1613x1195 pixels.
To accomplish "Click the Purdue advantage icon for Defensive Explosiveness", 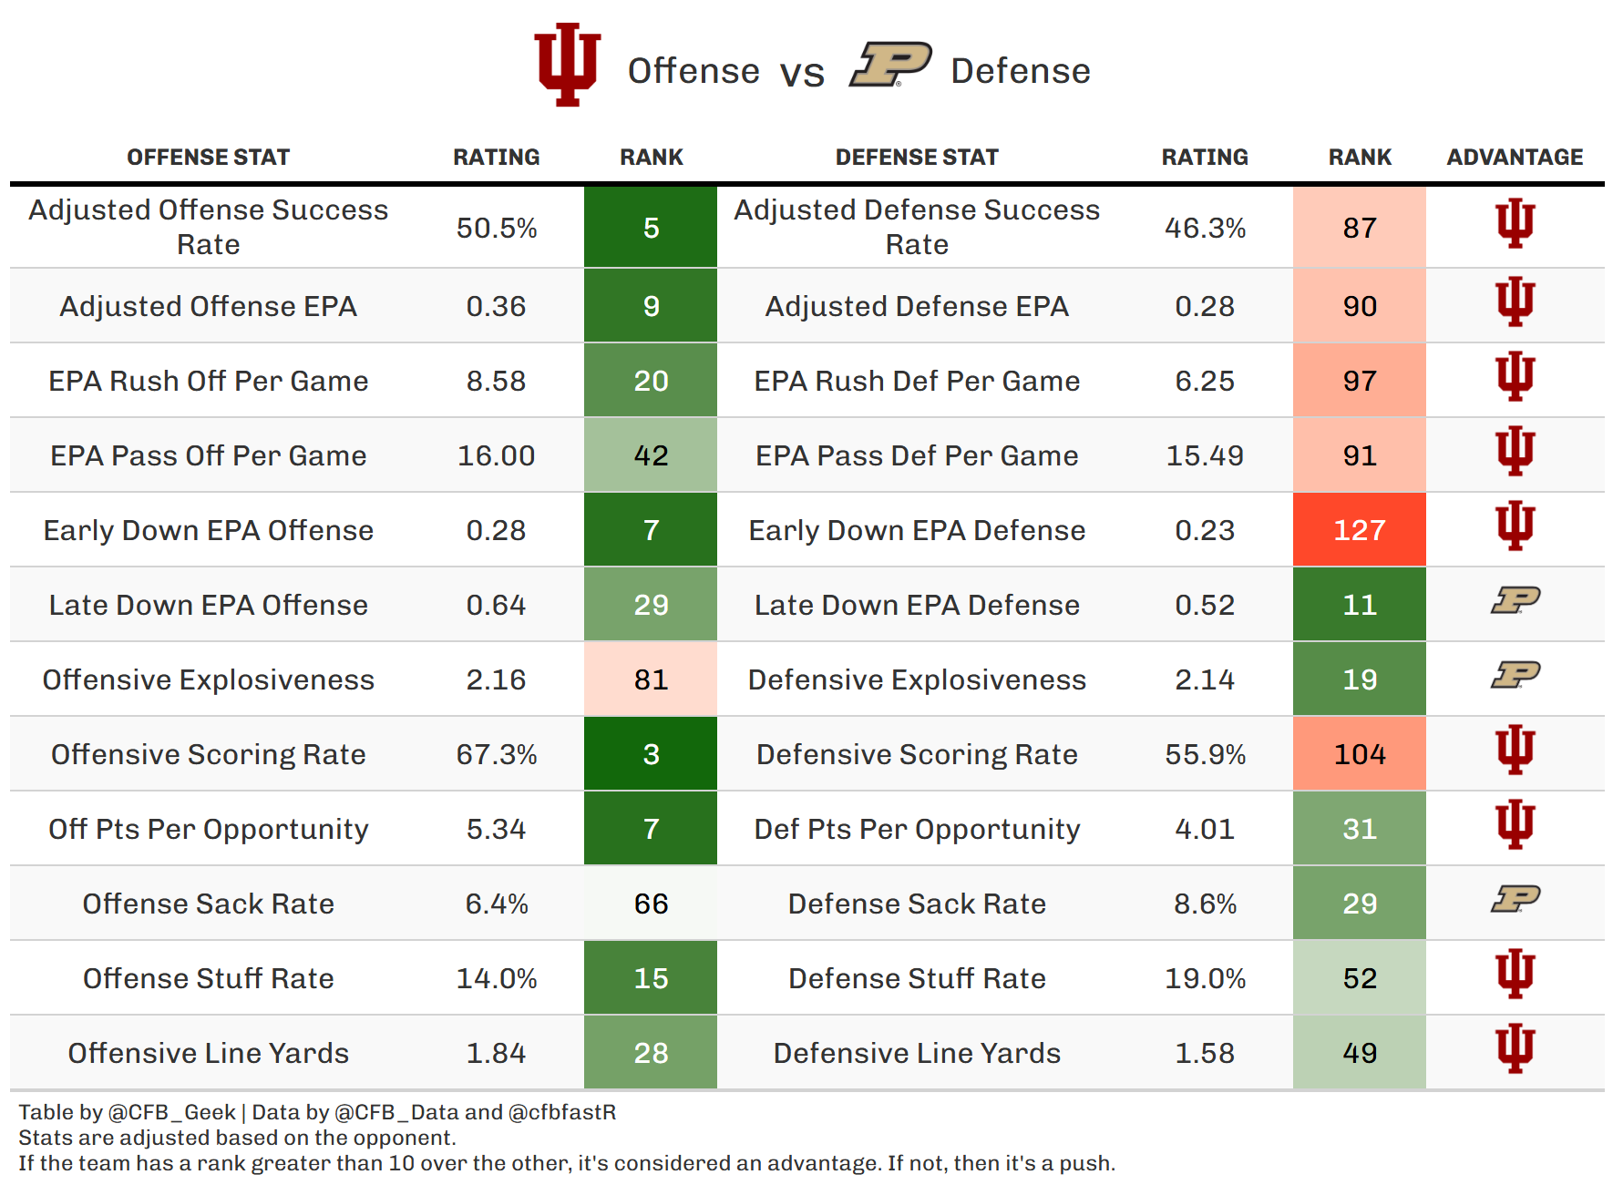I will (1515, 675).
